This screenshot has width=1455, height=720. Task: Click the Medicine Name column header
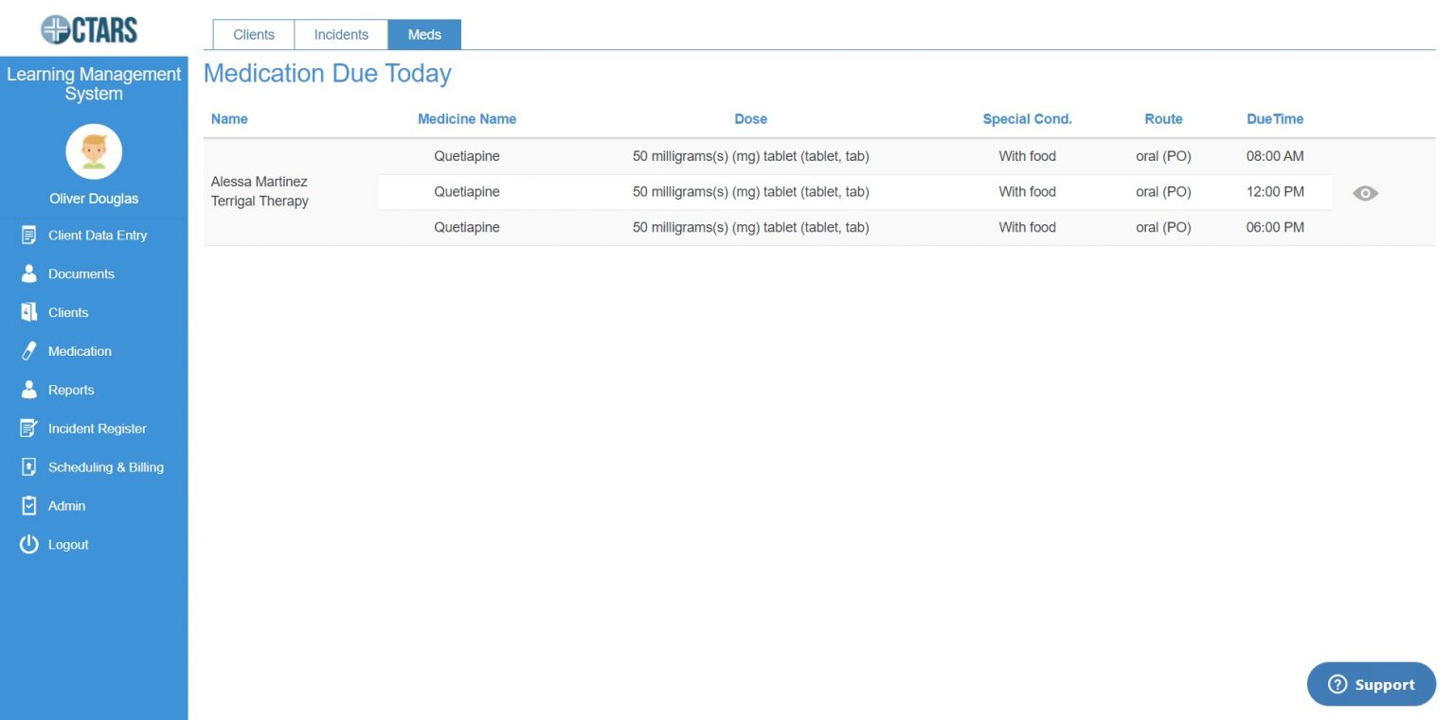(467, 119)
